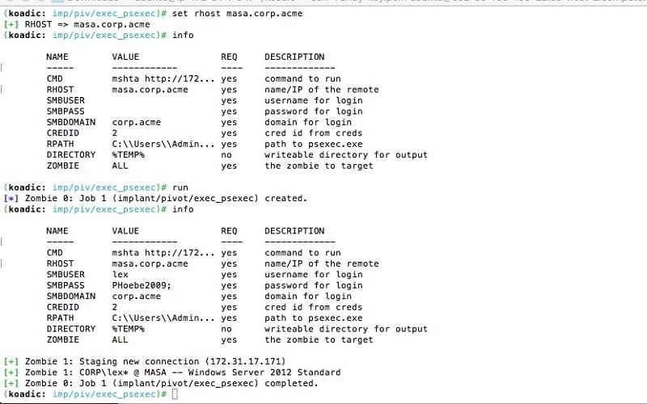Click the empty-SMBUSER row's 'username for login' description
The image size is (647, 404).
pyautogui.click(x=314, y=100)
